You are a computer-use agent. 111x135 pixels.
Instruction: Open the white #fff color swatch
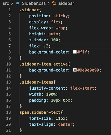coord(75,52)
